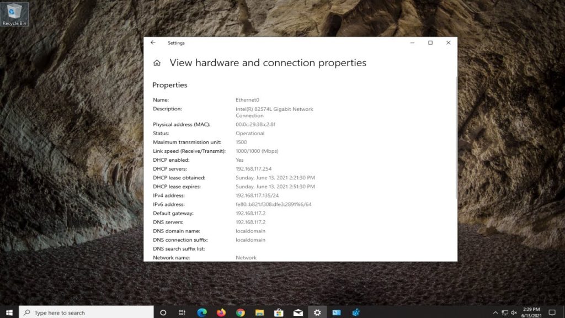Click the network icon in system tray

click(x=504, y=312)
